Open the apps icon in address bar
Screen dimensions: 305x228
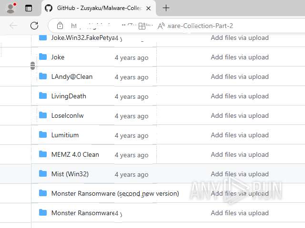tap(142, 26)
